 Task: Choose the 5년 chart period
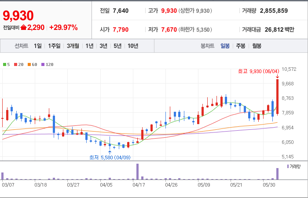pyautogui.click(x=117, y=46)
